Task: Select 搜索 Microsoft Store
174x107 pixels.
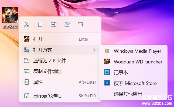Action: pyautogui.click(x=133, y=83)
